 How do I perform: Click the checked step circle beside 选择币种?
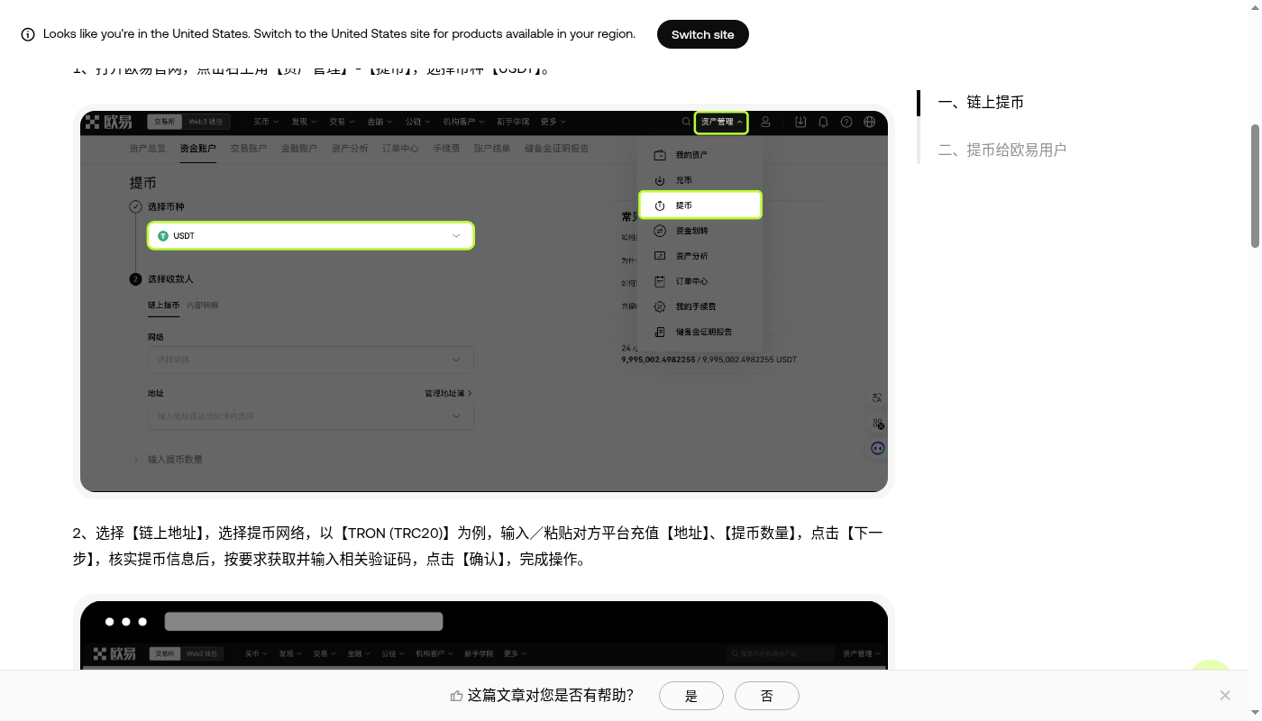[x=135, y=206]
